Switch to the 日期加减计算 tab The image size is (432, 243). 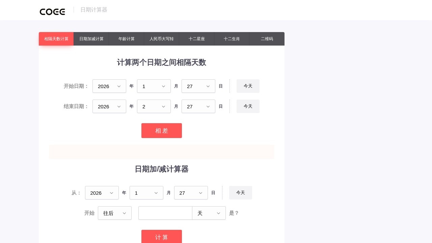click(x=91, y=39)
